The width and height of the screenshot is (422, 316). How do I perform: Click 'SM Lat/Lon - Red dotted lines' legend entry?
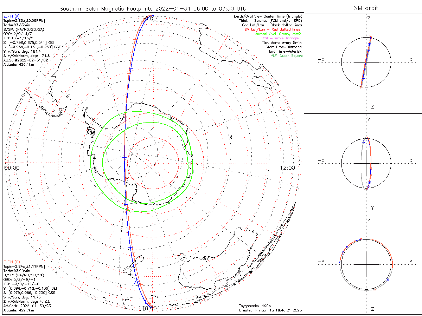point(273,29)
